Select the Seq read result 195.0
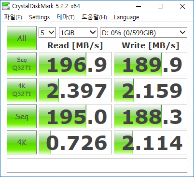The width and height of the screenshot is (194, 177). coord(75,116)
